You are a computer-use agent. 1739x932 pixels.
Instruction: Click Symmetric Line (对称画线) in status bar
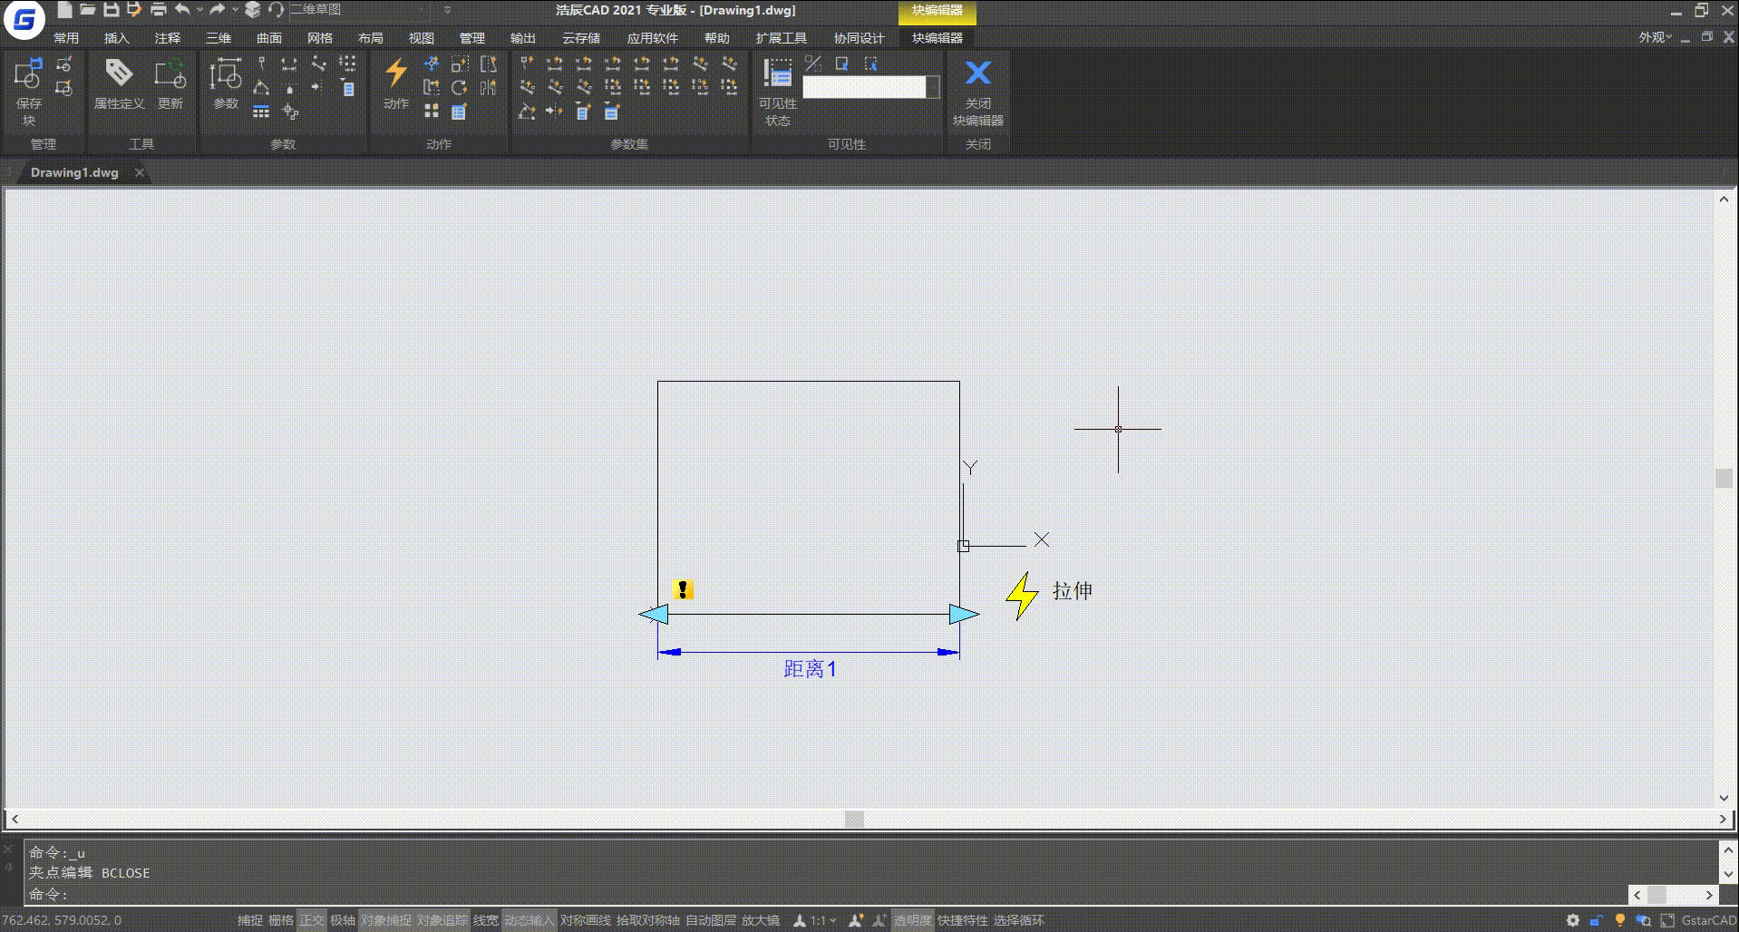585,920
